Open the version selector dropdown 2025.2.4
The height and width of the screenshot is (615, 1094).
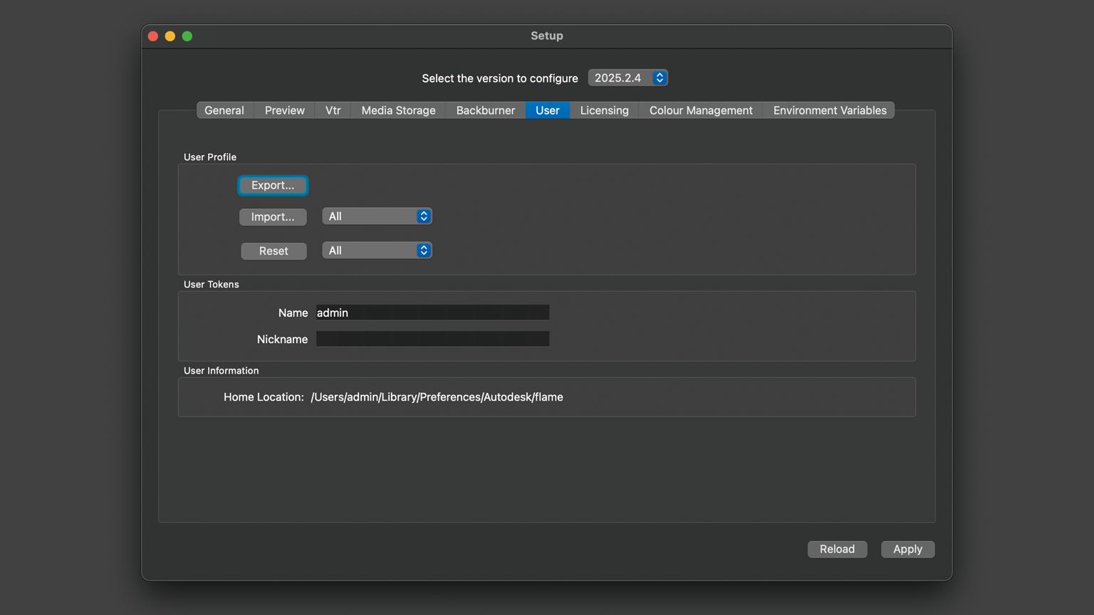(x=627, y=78)
